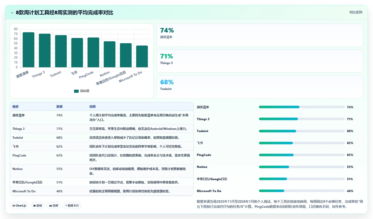The width and height of the screenshot is (373, 219).
Task: Open the 71% Things 3 data card
Action: click(260, 61)
